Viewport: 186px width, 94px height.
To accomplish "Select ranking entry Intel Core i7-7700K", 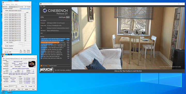I will coord(55,51).
